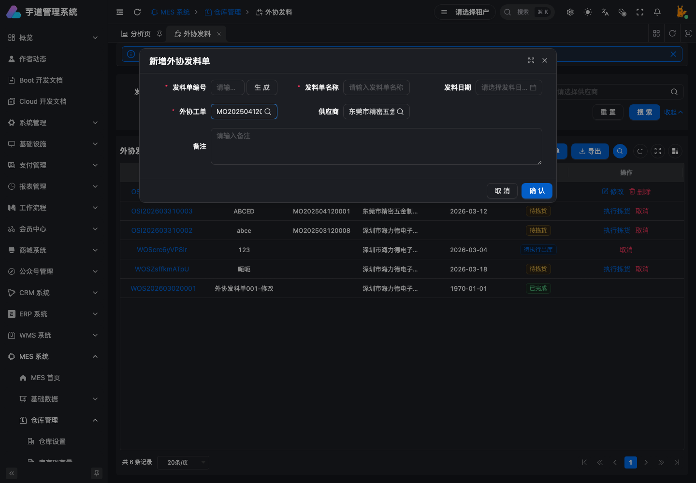Open column settings grid icon
Screen dimensions: 696x483
pyautogui.click(x=675, y=151)
